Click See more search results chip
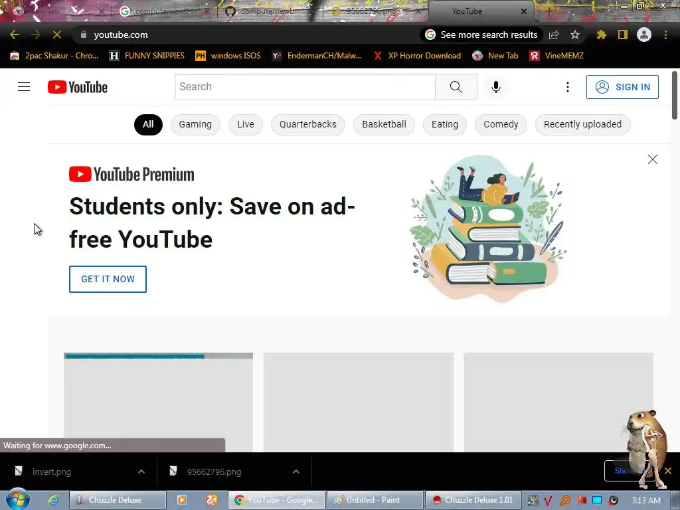 coord(481,35)
